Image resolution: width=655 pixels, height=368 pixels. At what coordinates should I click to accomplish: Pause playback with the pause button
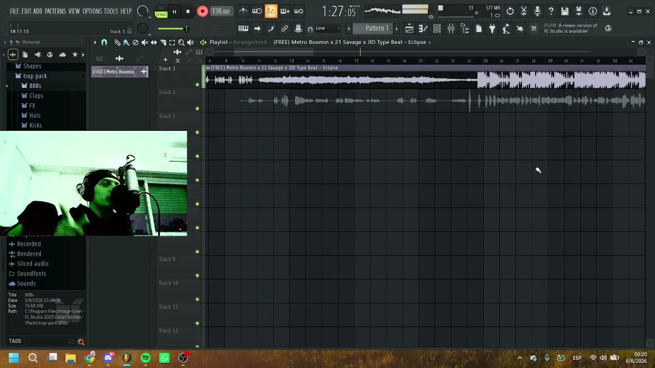click(x=174, y=11)
